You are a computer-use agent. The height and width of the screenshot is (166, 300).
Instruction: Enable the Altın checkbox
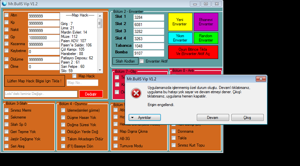coord(7,15)
